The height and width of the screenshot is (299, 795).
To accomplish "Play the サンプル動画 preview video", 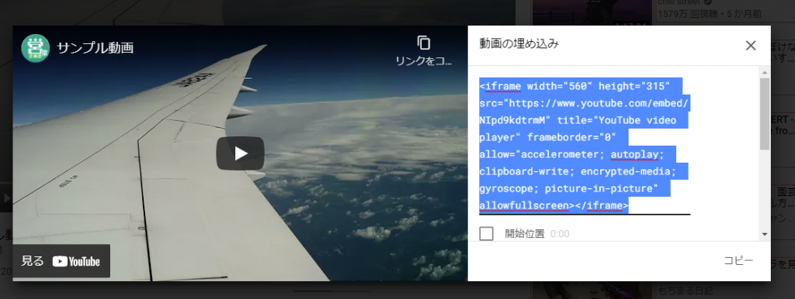I will coord(241,153).
